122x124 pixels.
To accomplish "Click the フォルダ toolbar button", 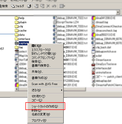I will click(x=18, y=6).
